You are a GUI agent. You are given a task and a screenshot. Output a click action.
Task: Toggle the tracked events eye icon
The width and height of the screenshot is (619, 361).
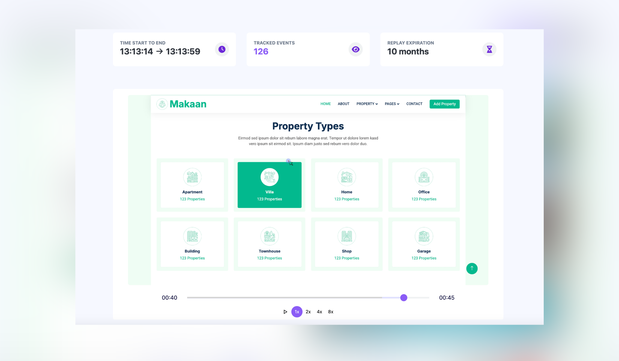pyautogui.click(x=355, y=49)
